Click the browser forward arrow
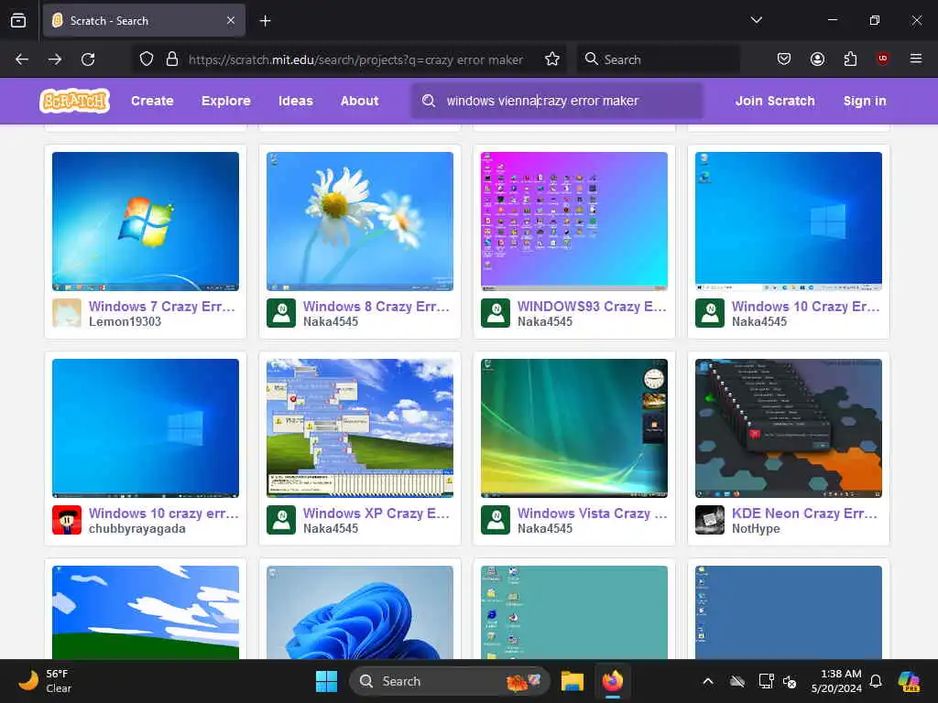This screenshot has height=703, width=938. point(54,59)
